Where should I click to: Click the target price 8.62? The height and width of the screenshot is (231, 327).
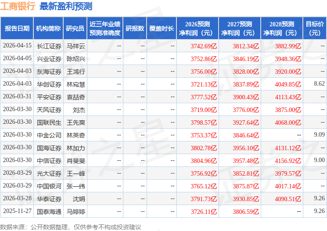pyautogui.click(x=319, y=84)
